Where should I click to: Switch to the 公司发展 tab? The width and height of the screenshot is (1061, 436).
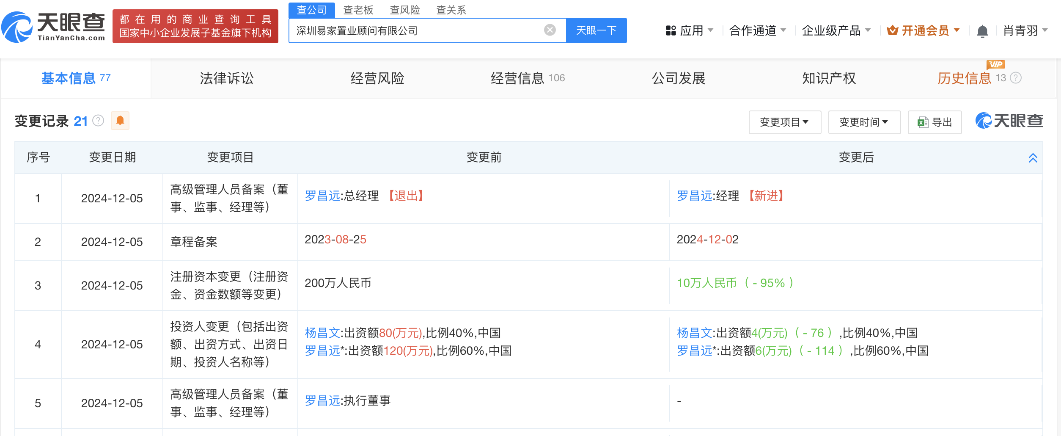point(679,78)
